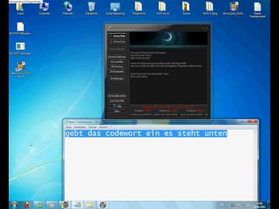Switch to the Notepad taskbar button
The height and width of the screenshot is (209, 279).
coord(78,205)
